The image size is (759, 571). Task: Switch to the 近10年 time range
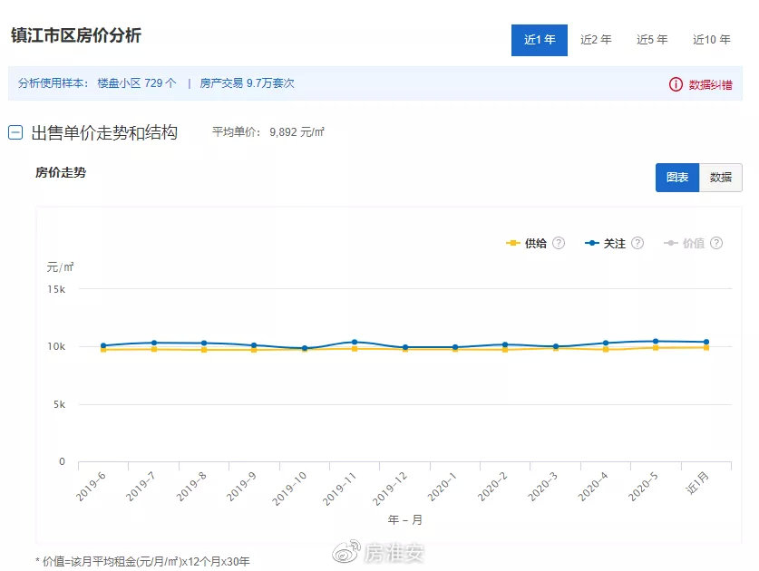pos(711,40)
